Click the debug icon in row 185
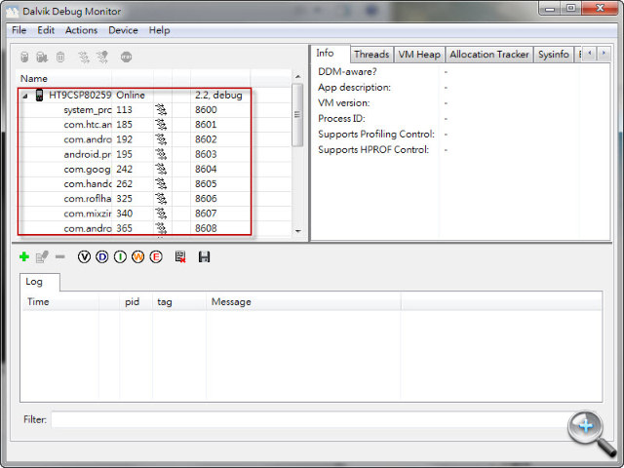 point(161,125)
